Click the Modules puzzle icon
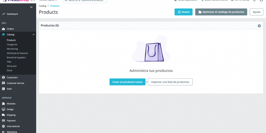This screenshot has width=266, height=133. coord(3,104)
